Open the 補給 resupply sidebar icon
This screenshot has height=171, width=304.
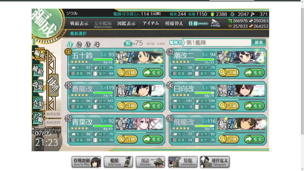pyautogui.click(x=38, y=70)
